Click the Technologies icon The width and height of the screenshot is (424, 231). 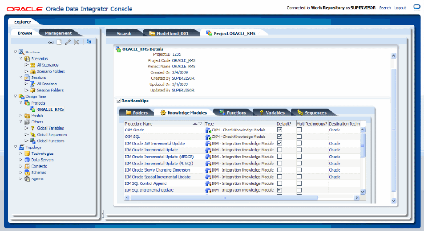[x=27, y=153]
